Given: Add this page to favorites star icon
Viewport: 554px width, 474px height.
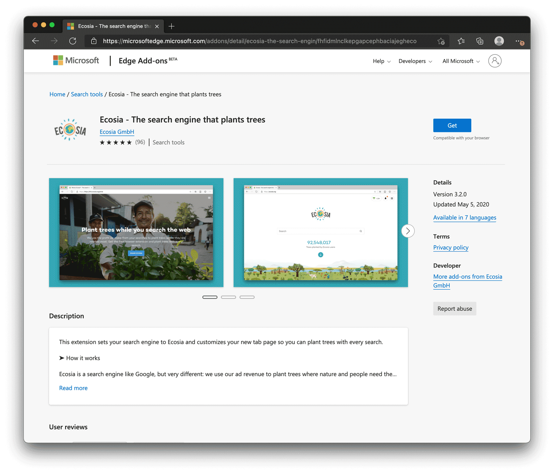Looking at the screenshot, I should point(441,41).
